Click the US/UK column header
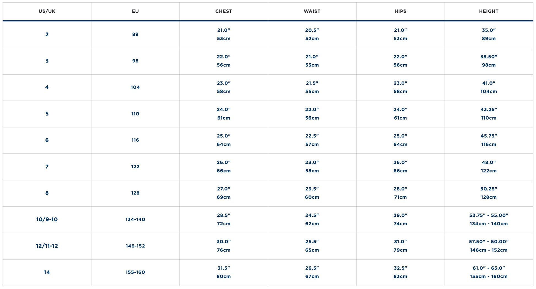The height and width of the screenshot is (289, 536). 47,11
